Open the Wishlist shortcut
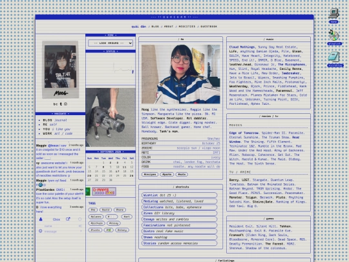The height and width of the screenshot is (262, 349). coord(180,195)
